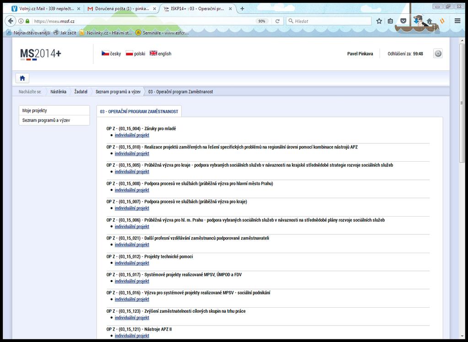
Task: Reload the current page
Action: (x=277, y=21)
